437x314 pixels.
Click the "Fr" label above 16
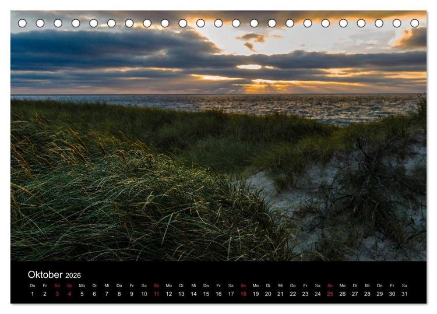[218, 285]
